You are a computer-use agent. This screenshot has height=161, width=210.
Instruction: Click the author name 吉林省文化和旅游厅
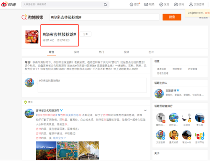47,110
